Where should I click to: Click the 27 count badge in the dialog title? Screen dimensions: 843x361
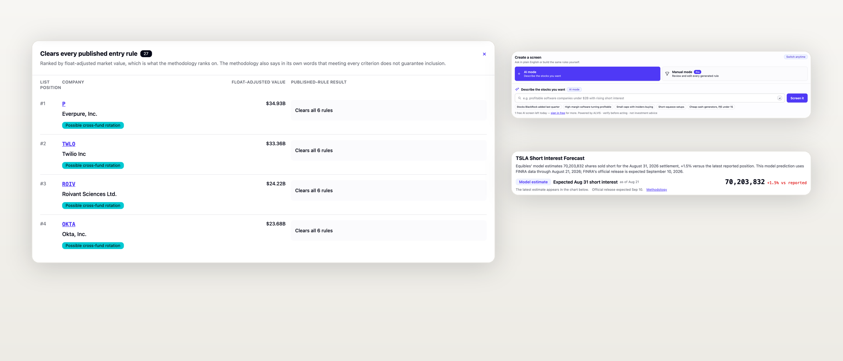[x=146, y=54]
